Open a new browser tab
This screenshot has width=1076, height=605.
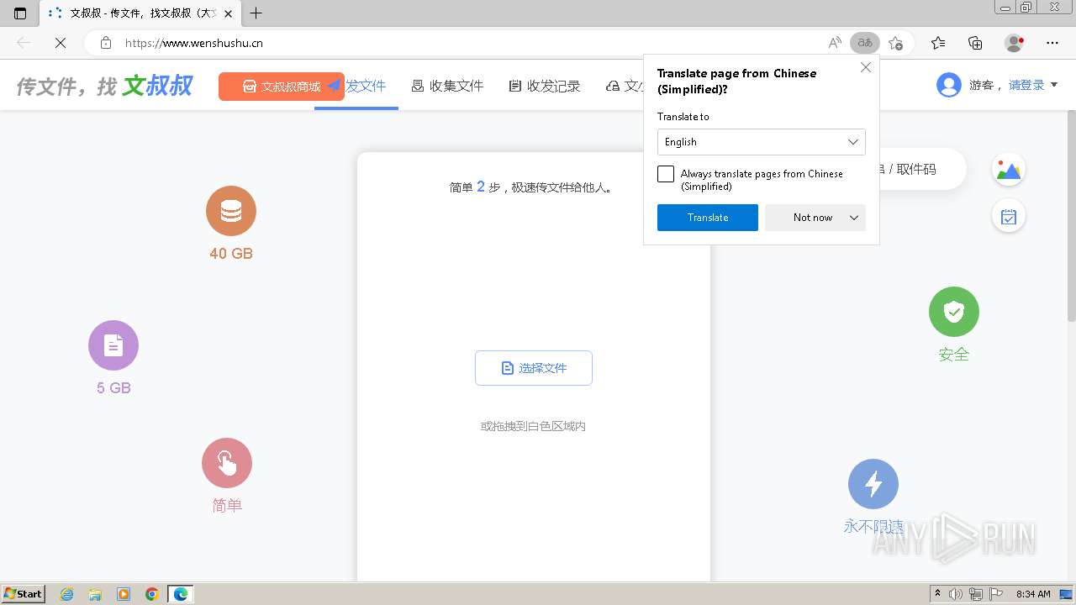[256, 13]
